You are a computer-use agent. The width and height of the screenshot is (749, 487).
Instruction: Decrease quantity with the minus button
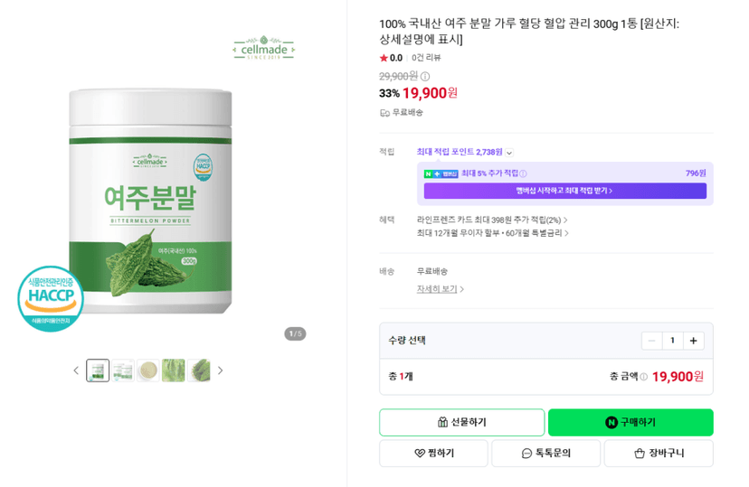(x=651, y=341)
